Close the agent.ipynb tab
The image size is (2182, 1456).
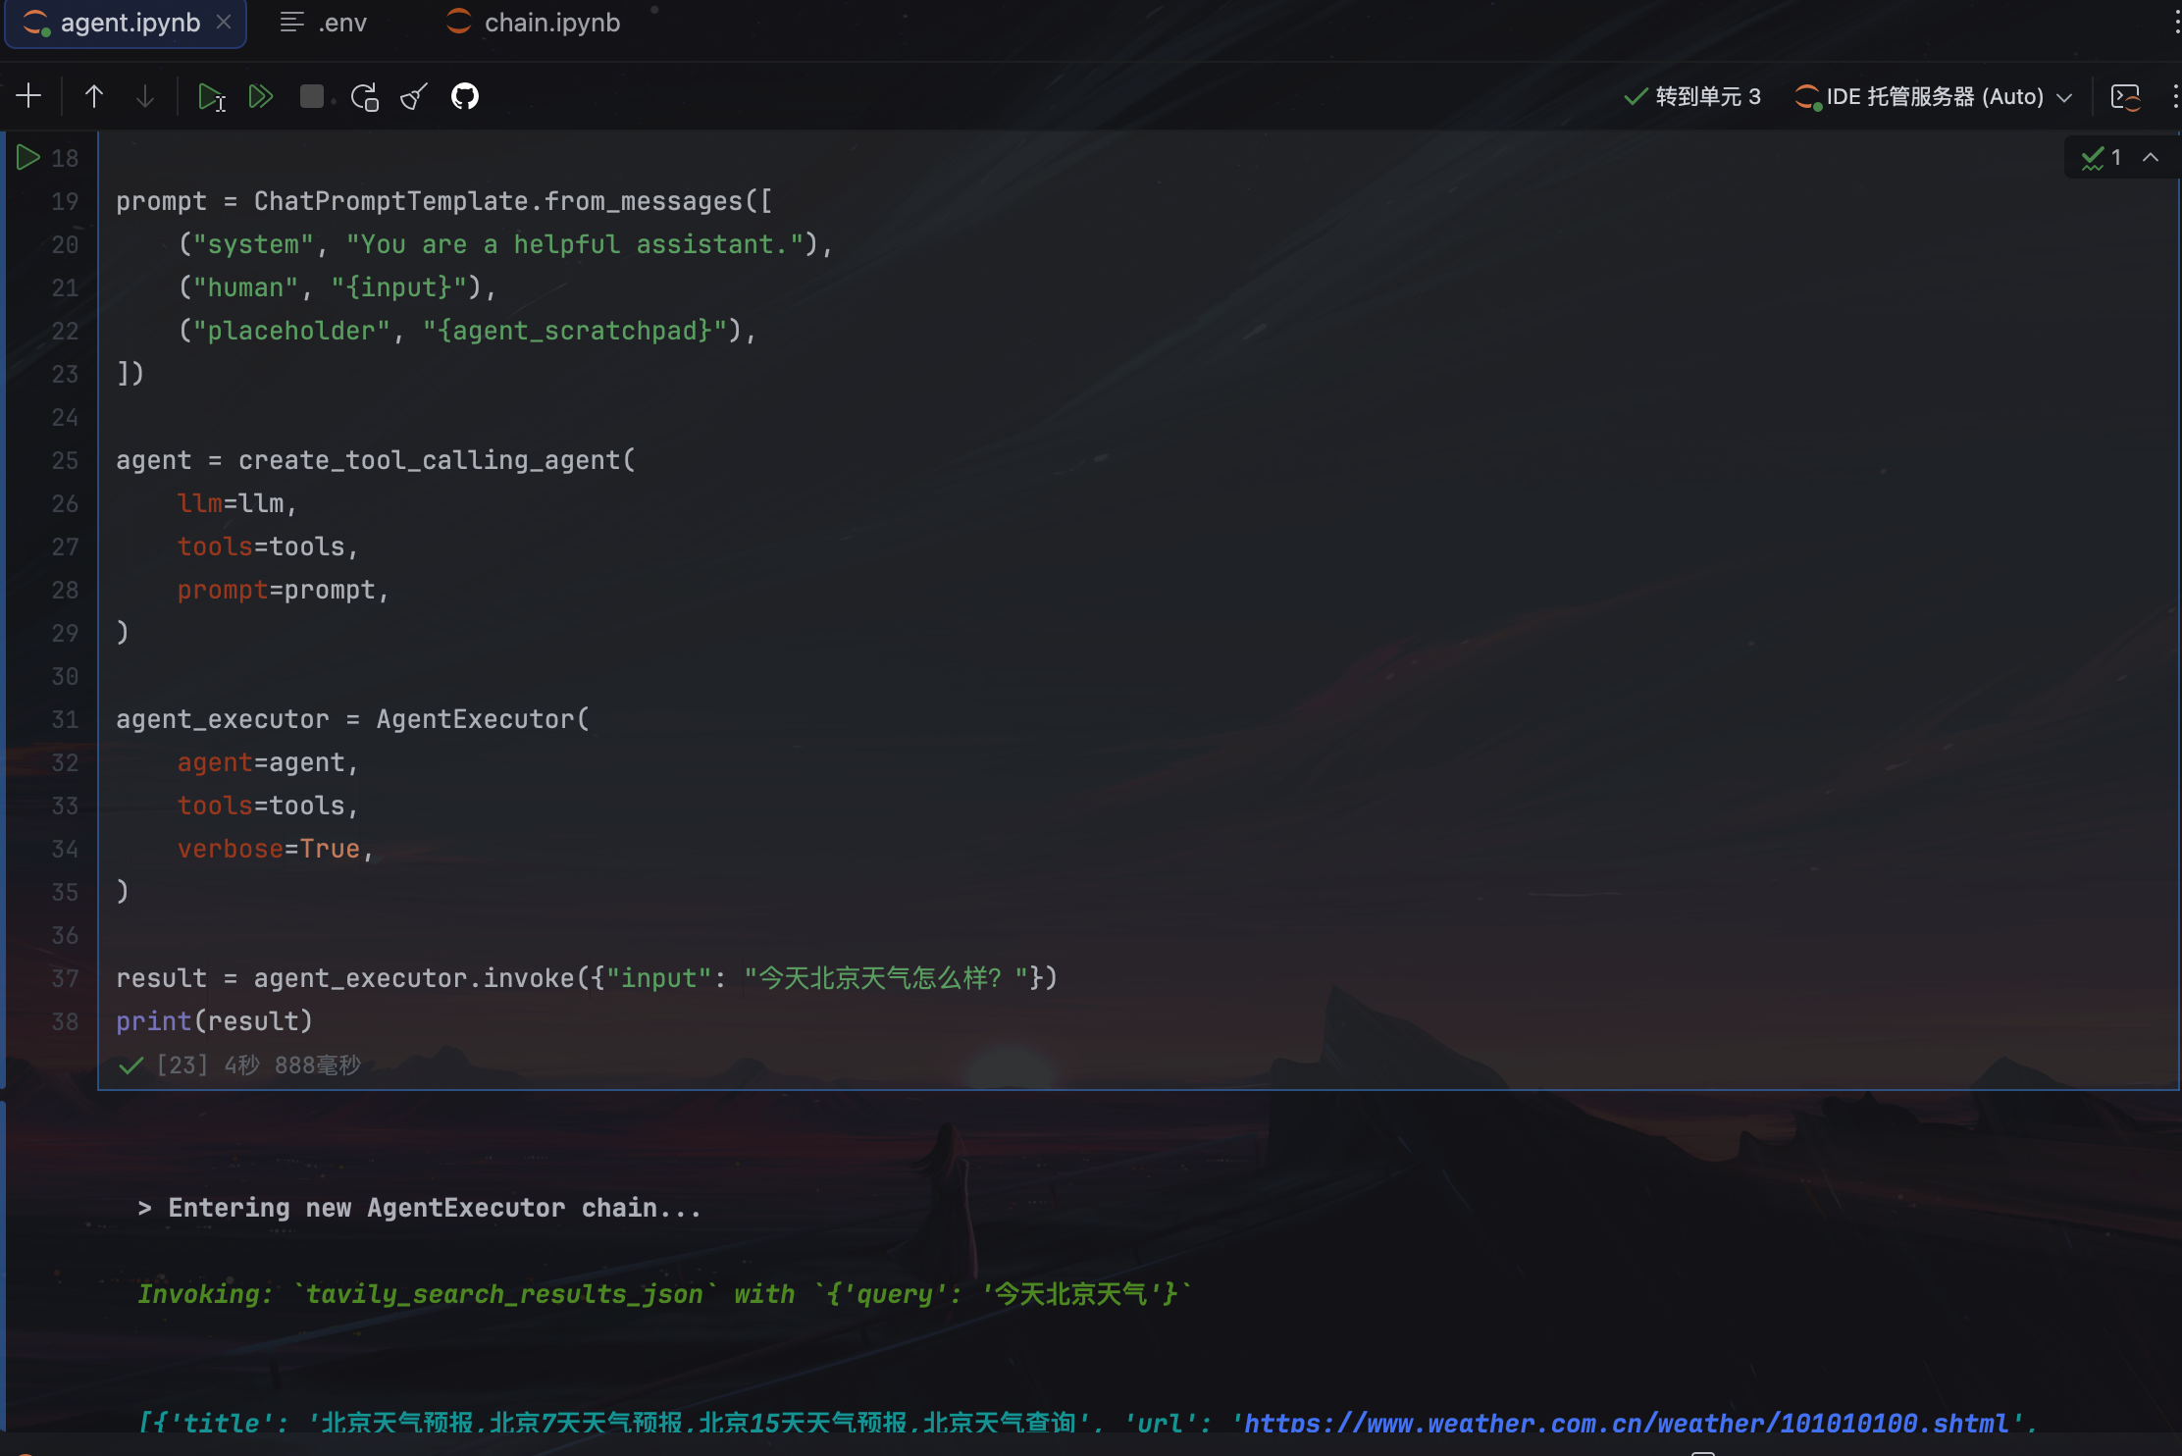pos(225,22)
